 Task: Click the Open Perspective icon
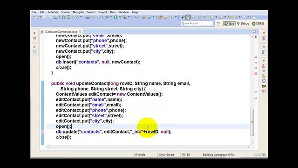(x=218, y=24)
